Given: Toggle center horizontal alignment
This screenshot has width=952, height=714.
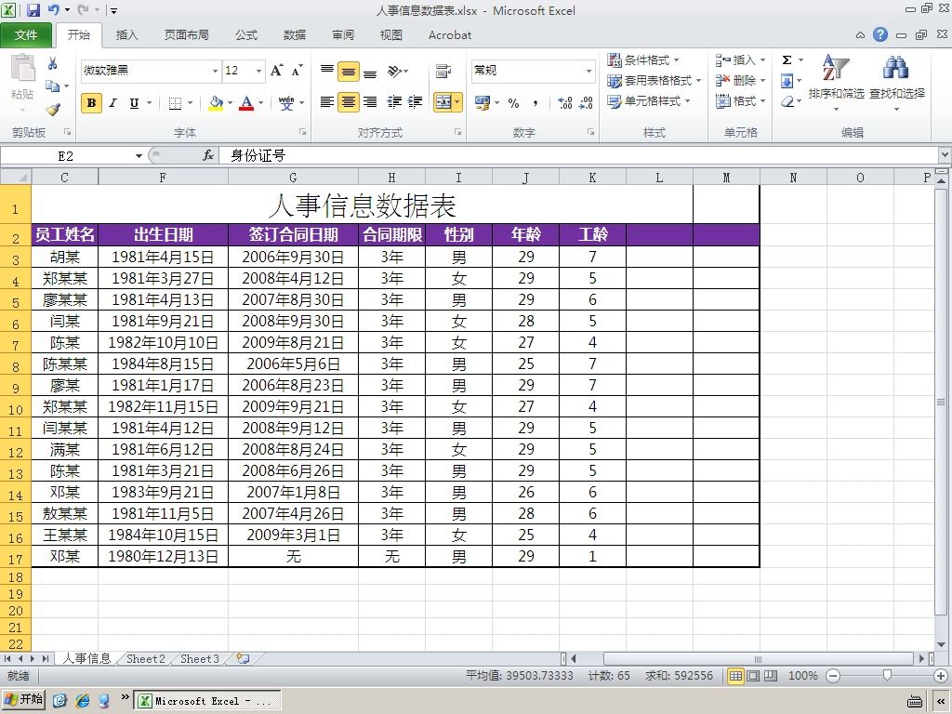Looking at the screenshot, I should click(x=349, y=102).
